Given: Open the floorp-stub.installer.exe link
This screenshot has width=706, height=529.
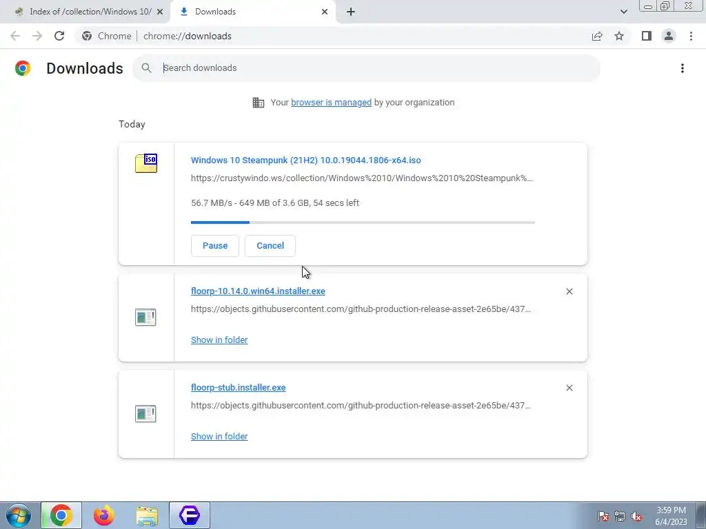Looking at the screenshot, I should tap(238, 387).
